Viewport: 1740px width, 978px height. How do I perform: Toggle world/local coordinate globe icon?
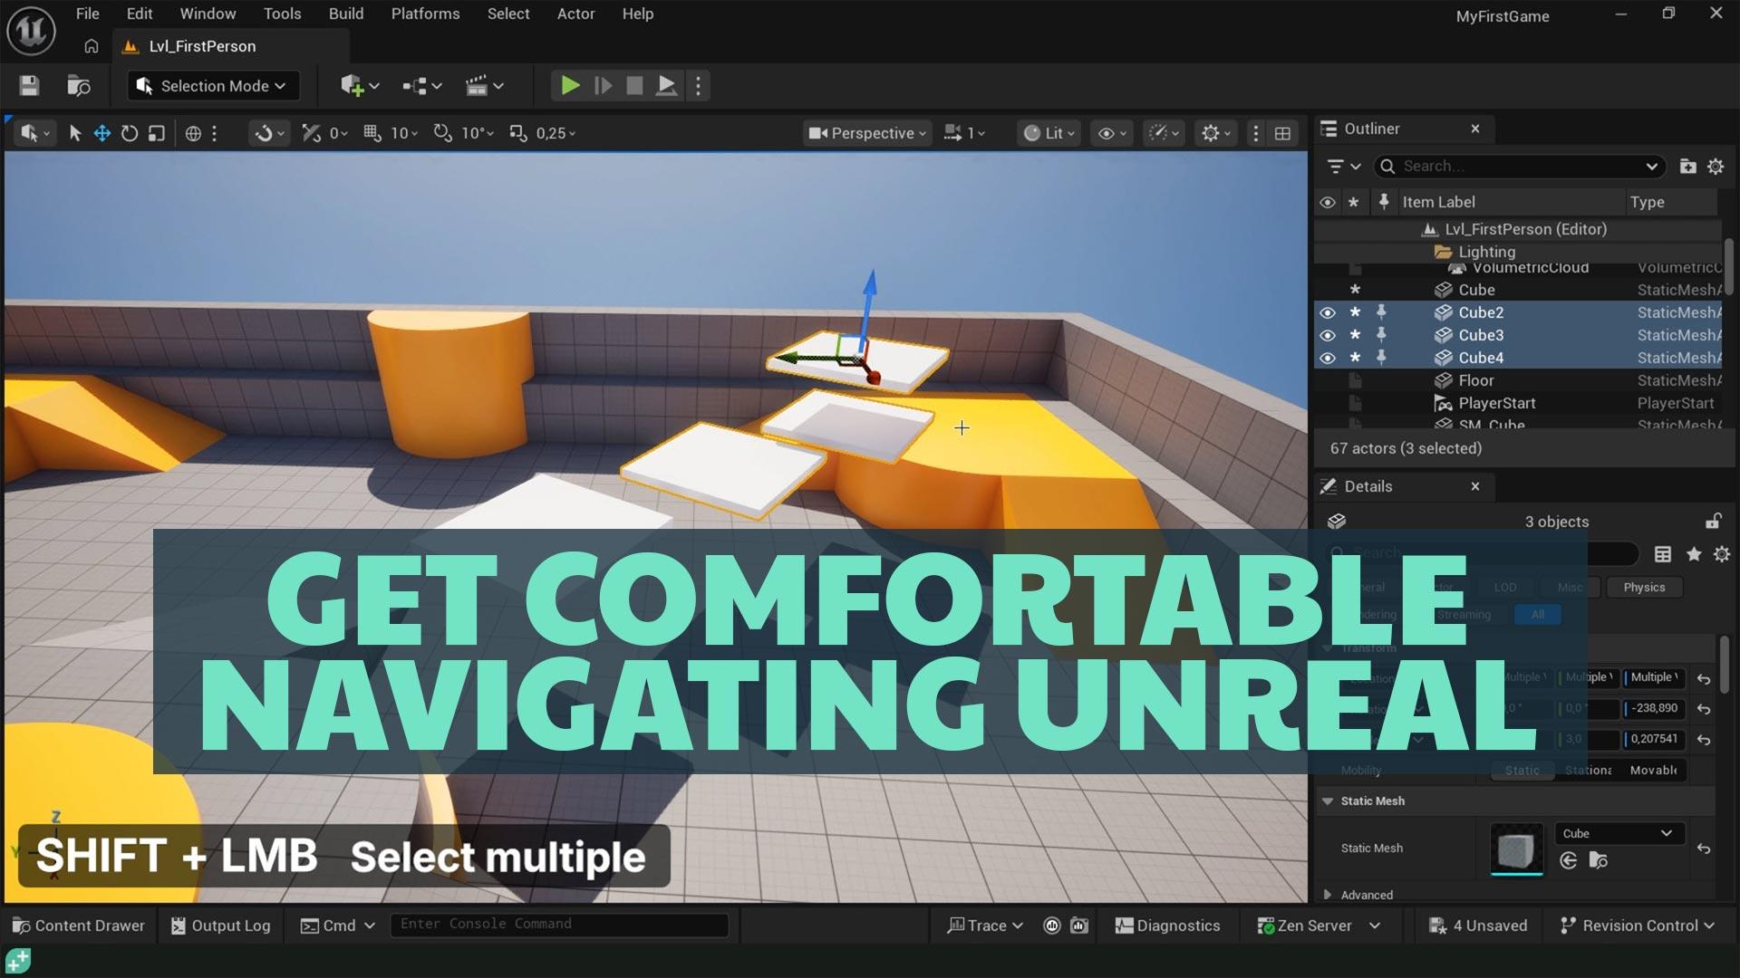click(x=193, y=133)
